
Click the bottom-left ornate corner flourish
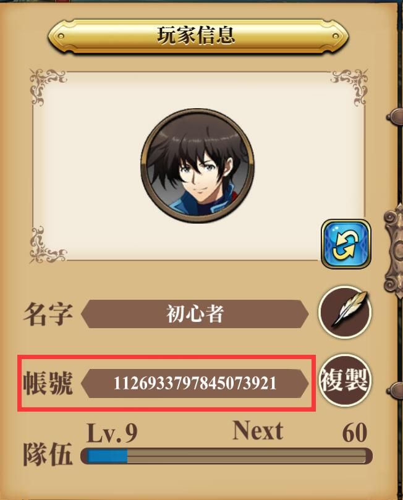point(48,245)
